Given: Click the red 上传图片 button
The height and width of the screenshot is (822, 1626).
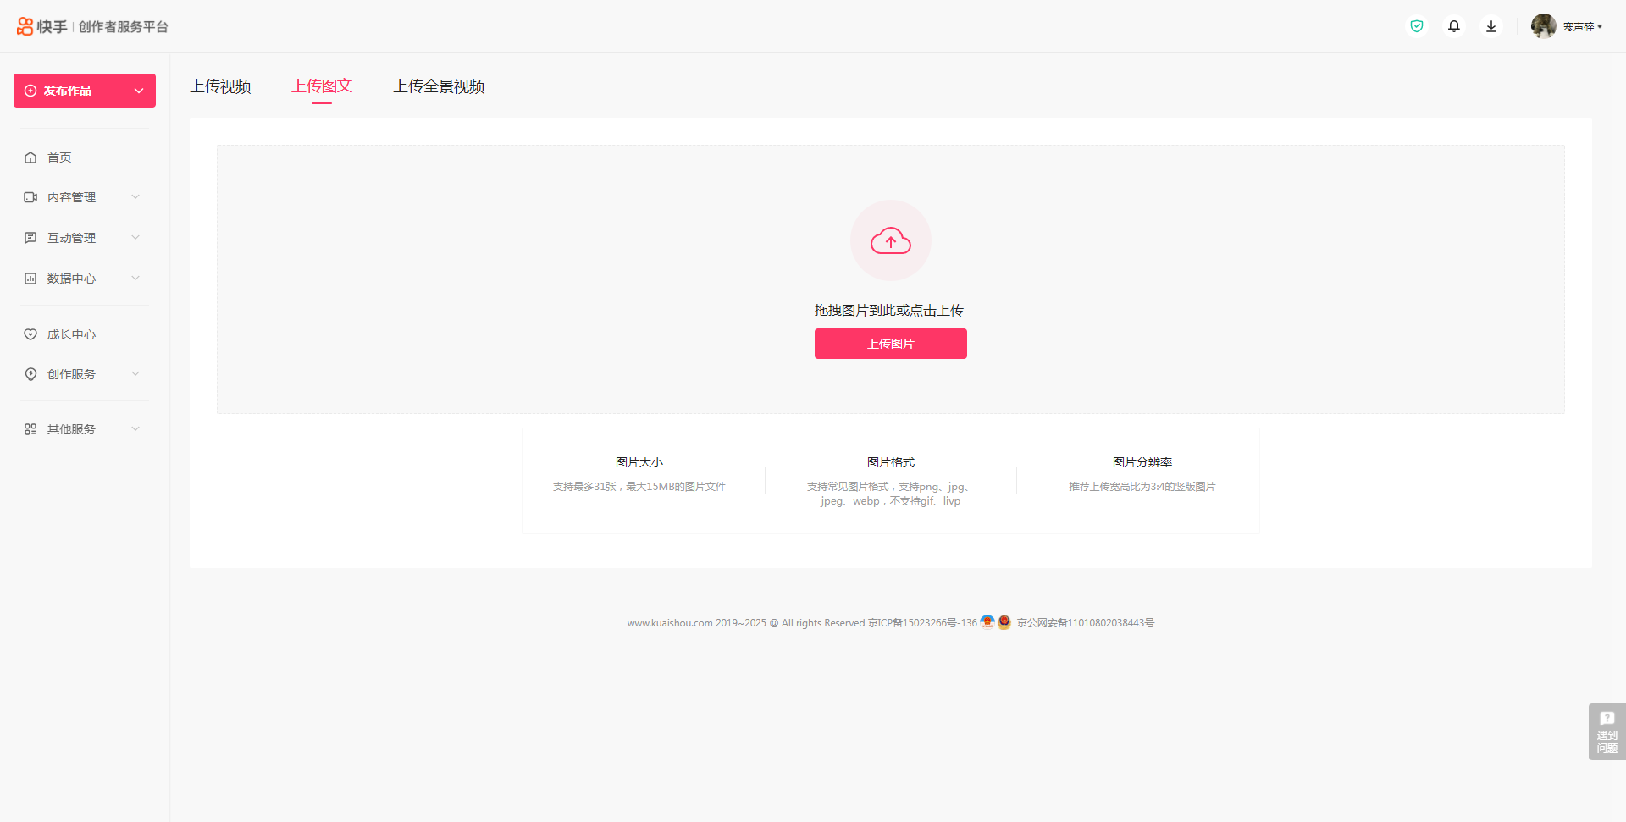Looking at the screenshot, I should click(891, 344).
